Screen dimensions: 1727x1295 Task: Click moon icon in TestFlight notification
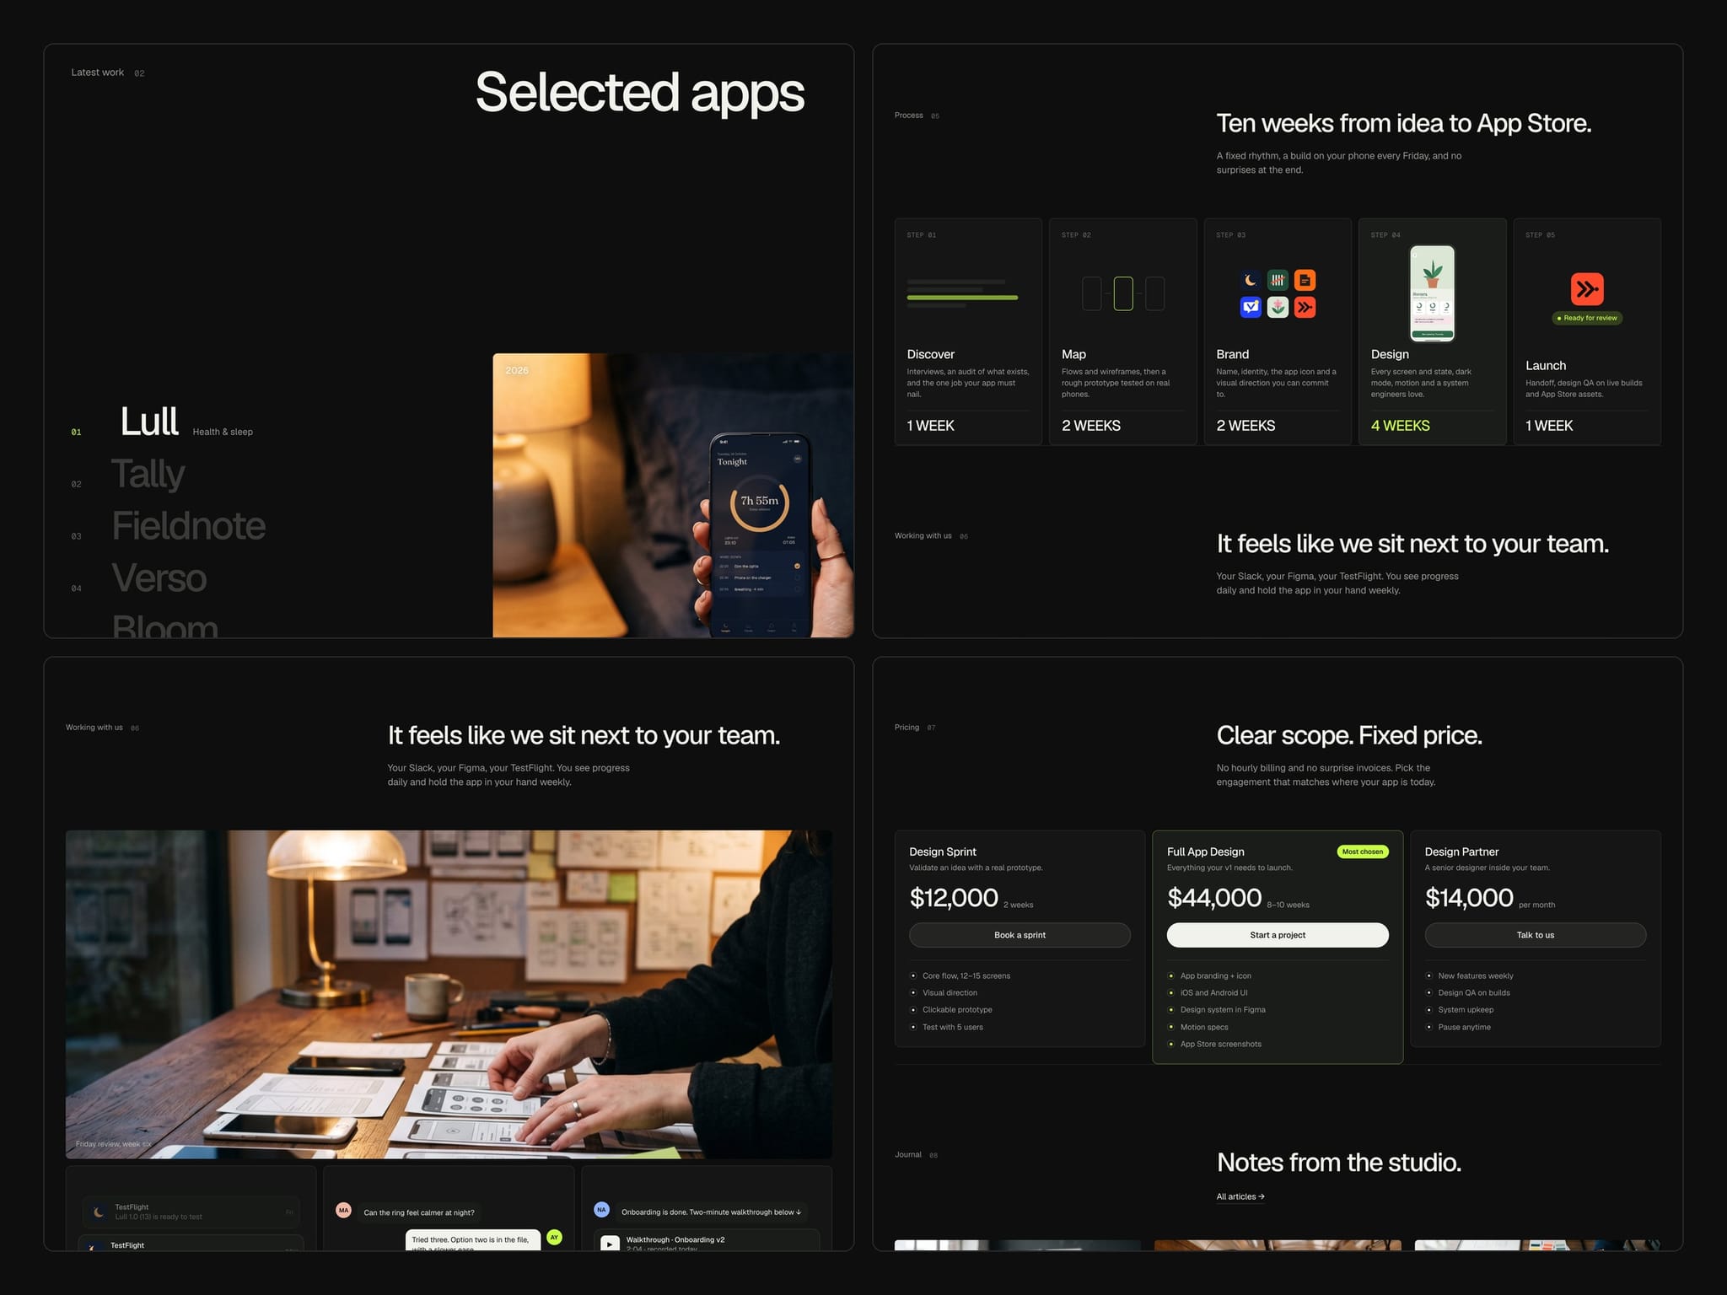click(99, 1212)
